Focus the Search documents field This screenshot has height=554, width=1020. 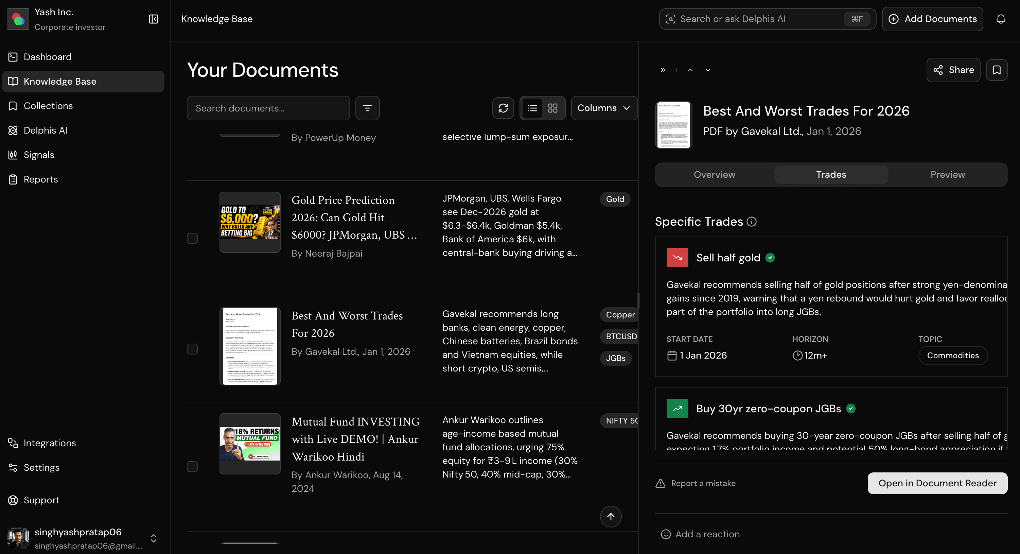pos(268,108)
